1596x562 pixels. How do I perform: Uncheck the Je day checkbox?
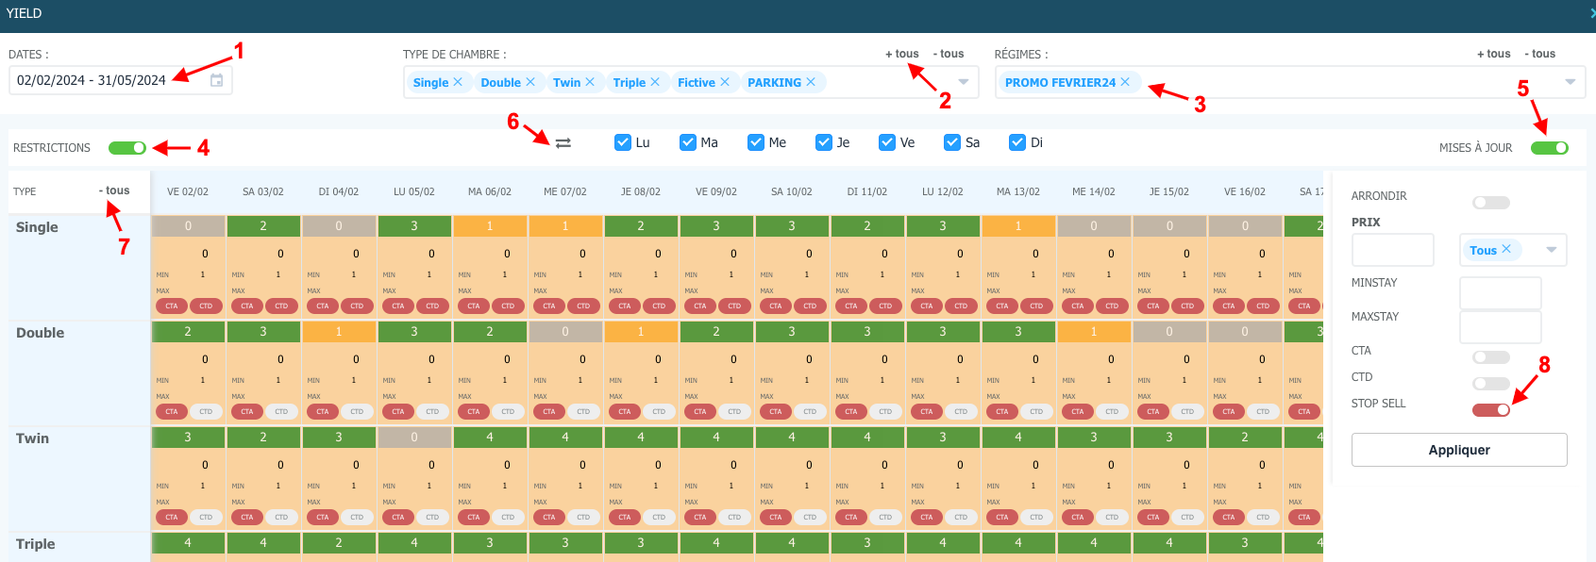click(824, 142)
